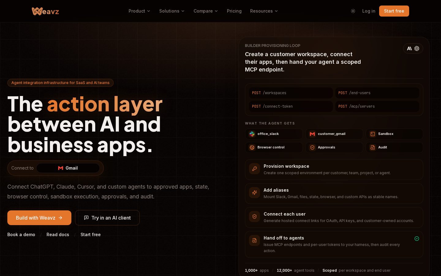Click the Slack icon beside office_slack
441x276 pixels.
click(252, 134)
